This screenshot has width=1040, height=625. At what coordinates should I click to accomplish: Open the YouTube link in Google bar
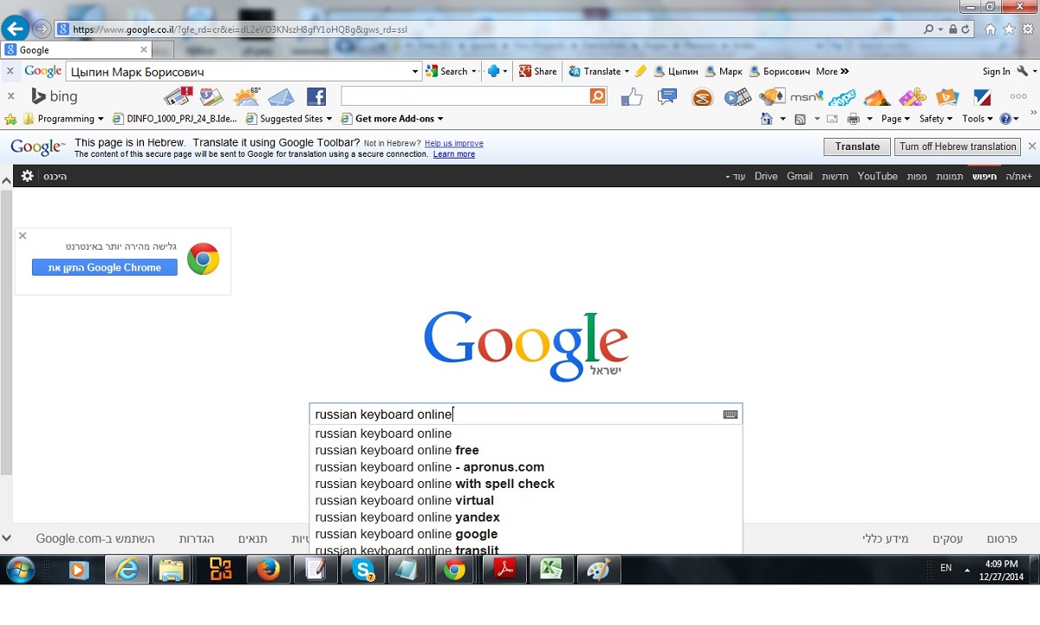[x=877, y=176]
